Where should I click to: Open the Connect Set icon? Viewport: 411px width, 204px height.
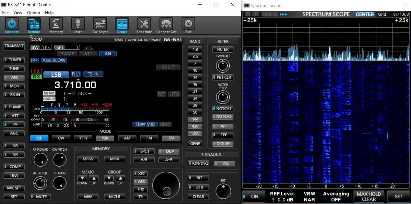166,24
